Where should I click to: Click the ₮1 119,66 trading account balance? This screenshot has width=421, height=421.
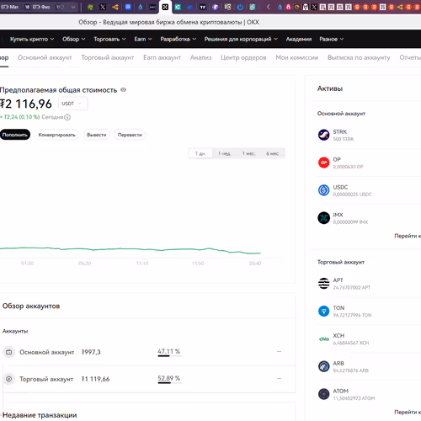pyautogui.click(x=95, y=379)
